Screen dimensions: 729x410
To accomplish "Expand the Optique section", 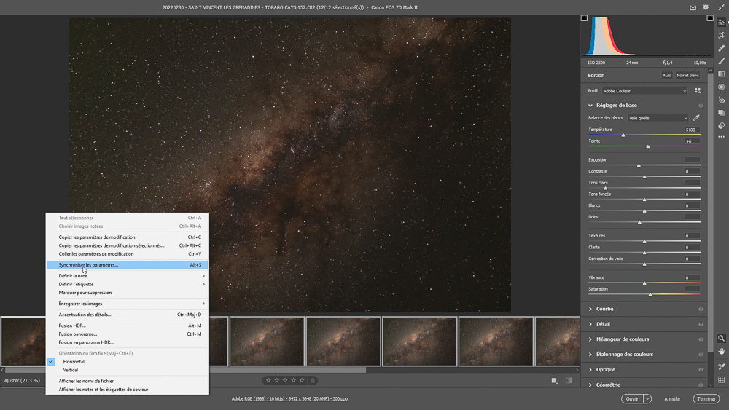I will click(590, 370).
